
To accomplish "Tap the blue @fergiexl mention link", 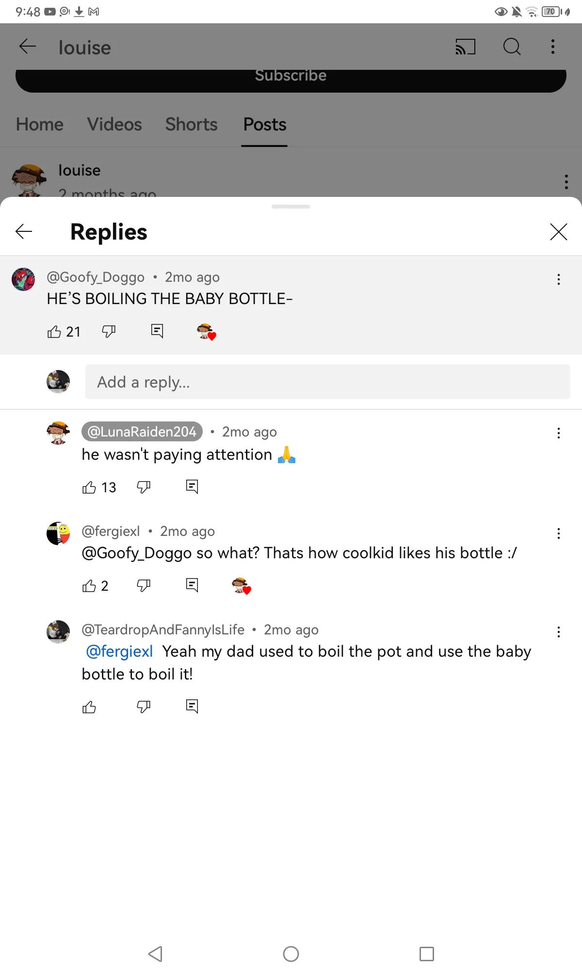I will pos(119,651).
